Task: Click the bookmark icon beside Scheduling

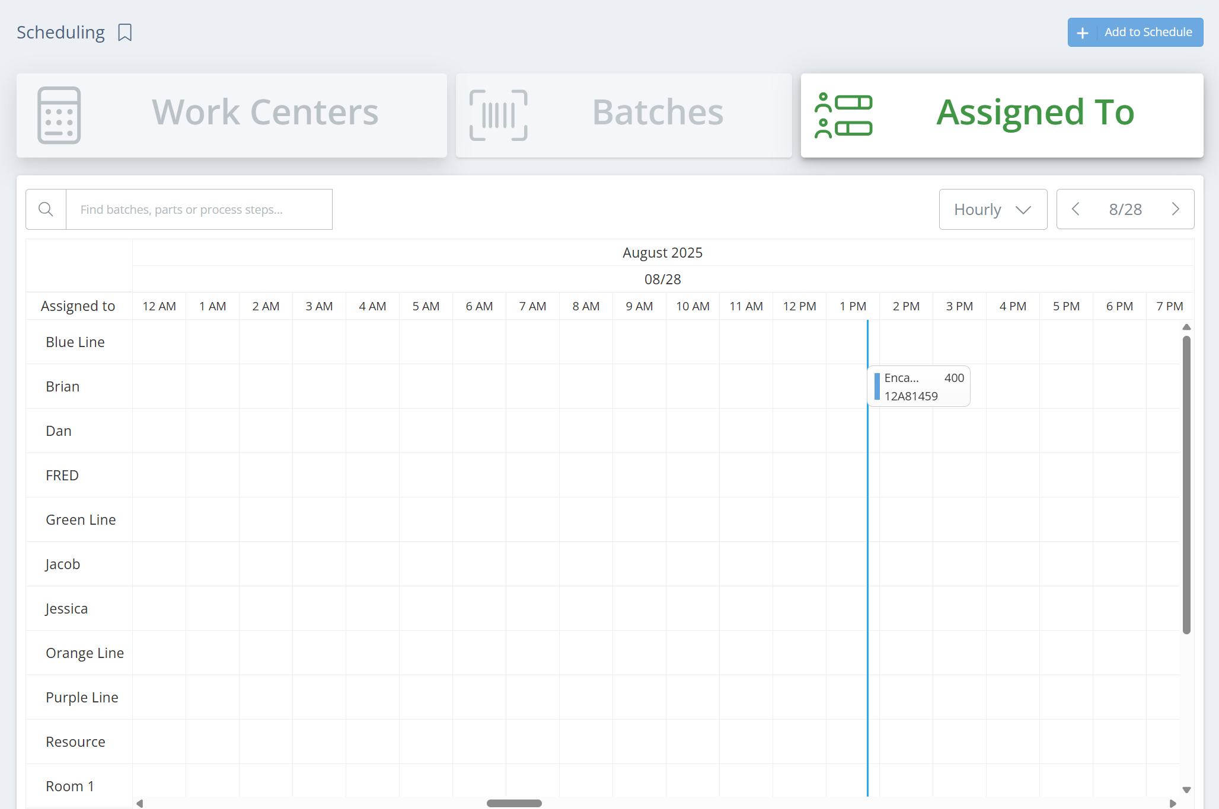Action: 125,33
